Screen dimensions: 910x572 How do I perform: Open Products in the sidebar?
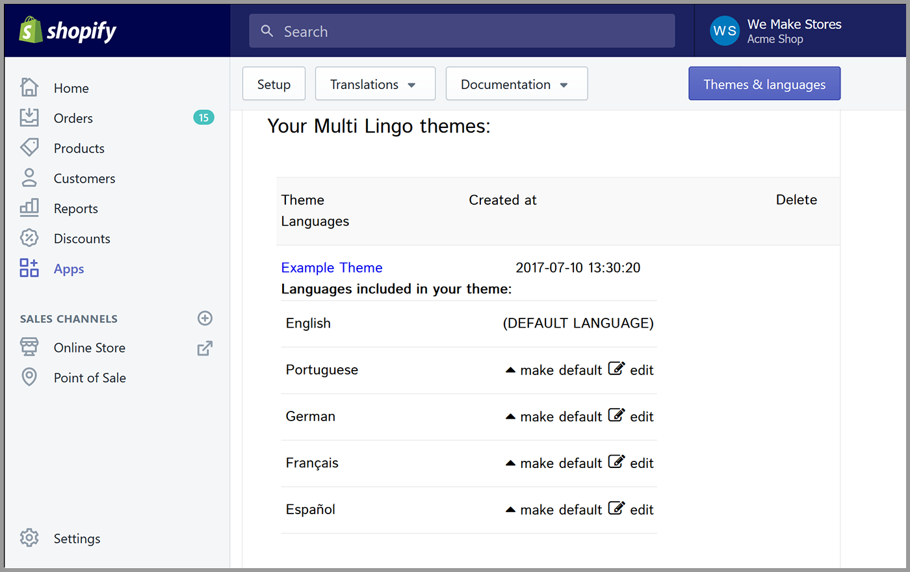[x=79, y=148]
